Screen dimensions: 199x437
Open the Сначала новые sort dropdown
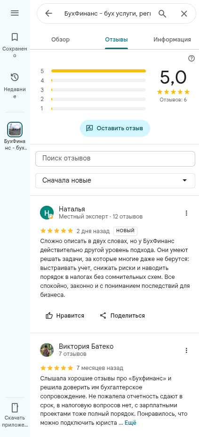tap(115, 181)
